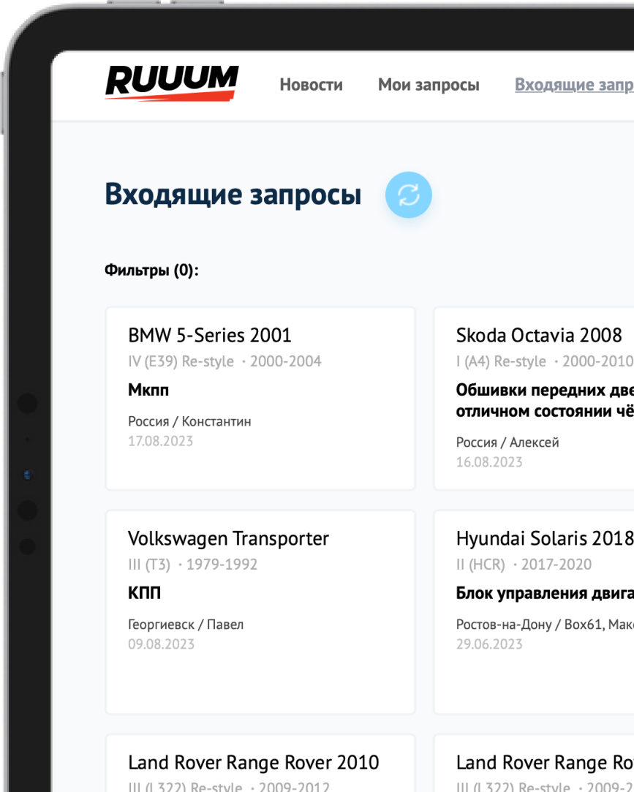Open the Volkswagen Transporter request card
The image size is (634, 792).
click(260, 611)
